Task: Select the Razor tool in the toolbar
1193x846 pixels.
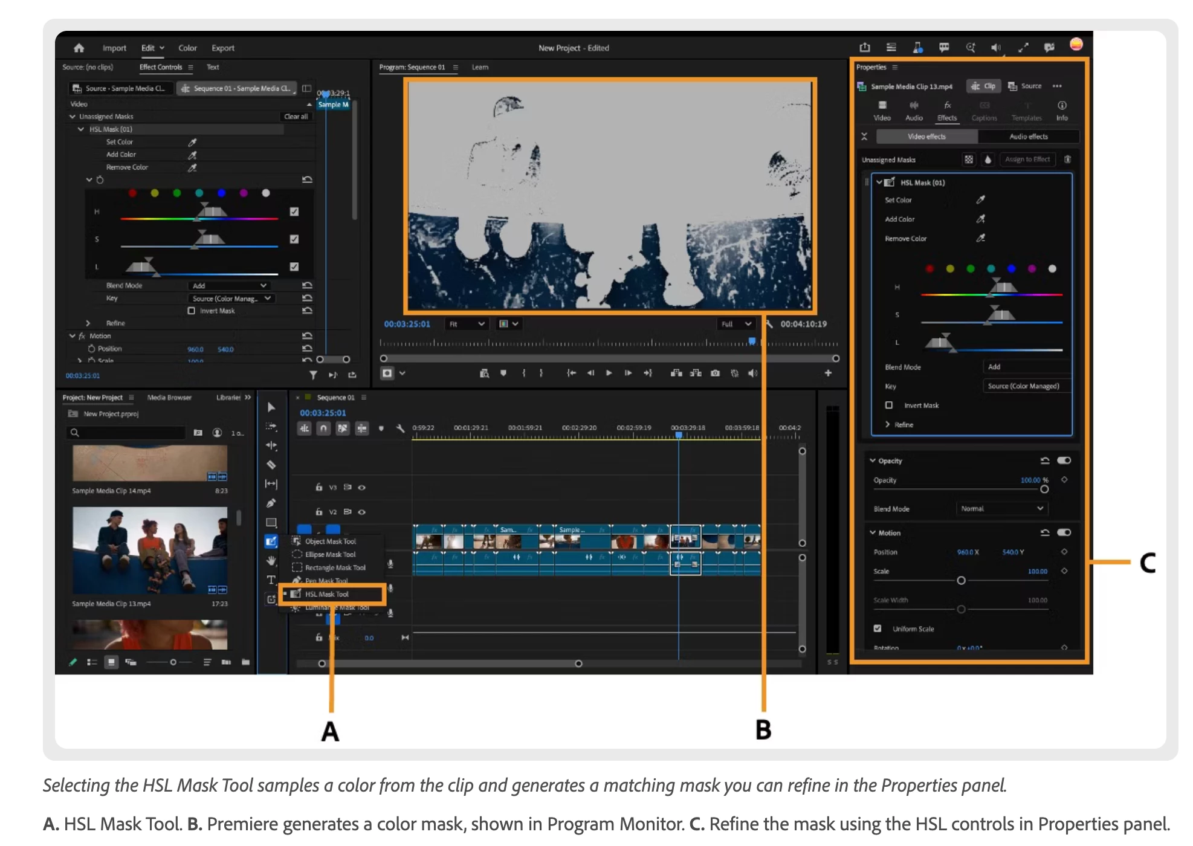Action: coord(271,465)
